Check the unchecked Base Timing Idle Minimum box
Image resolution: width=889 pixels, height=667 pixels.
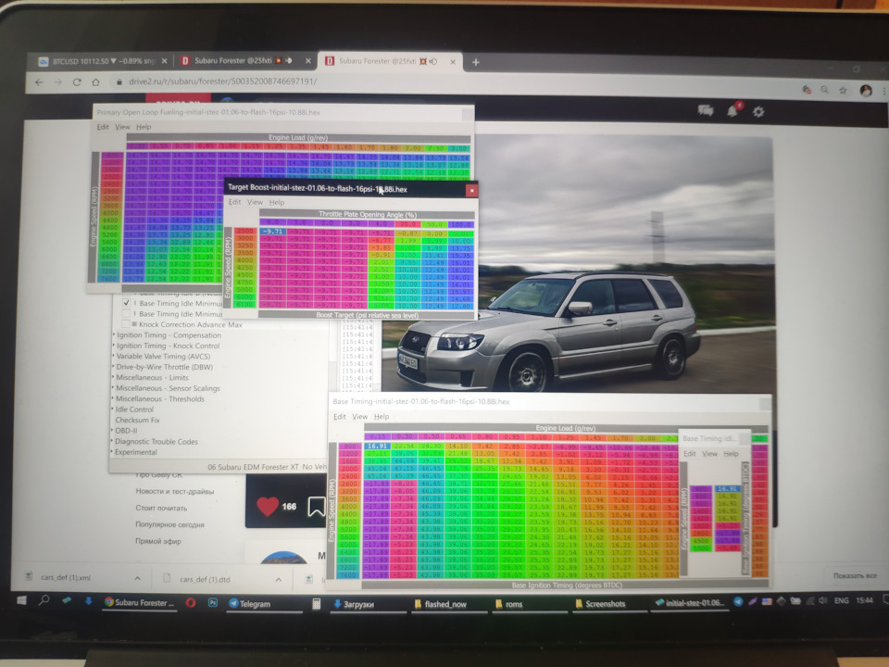click(x=127, y=314)
